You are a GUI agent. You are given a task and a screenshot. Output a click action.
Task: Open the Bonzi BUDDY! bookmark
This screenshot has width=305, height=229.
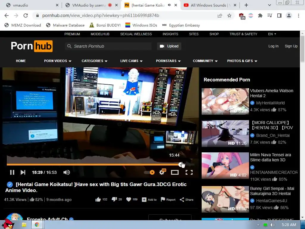coord(105,25)
